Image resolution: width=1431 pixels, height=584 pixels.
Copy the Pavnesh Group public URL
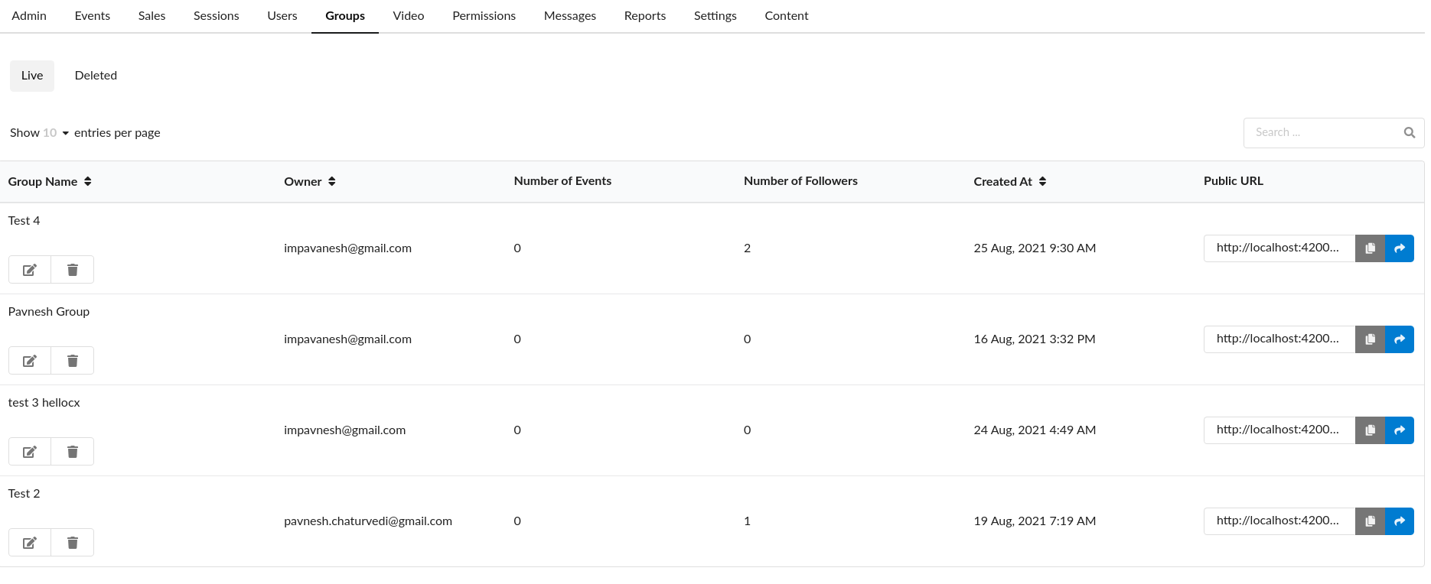click(1370, 339)
